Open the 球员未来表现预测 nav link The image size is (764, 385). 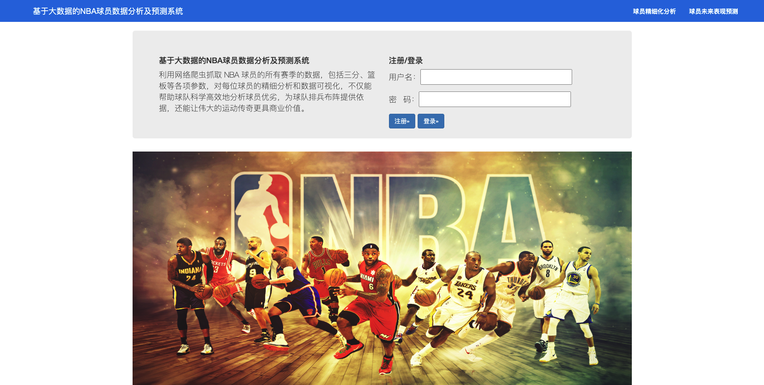pos(713,11)
